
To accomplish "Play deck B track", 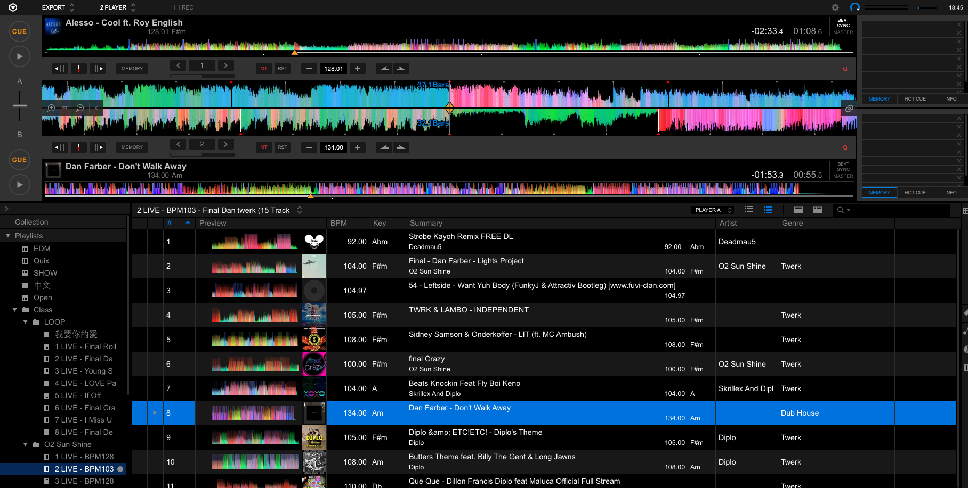I will [x=20, y=185].
